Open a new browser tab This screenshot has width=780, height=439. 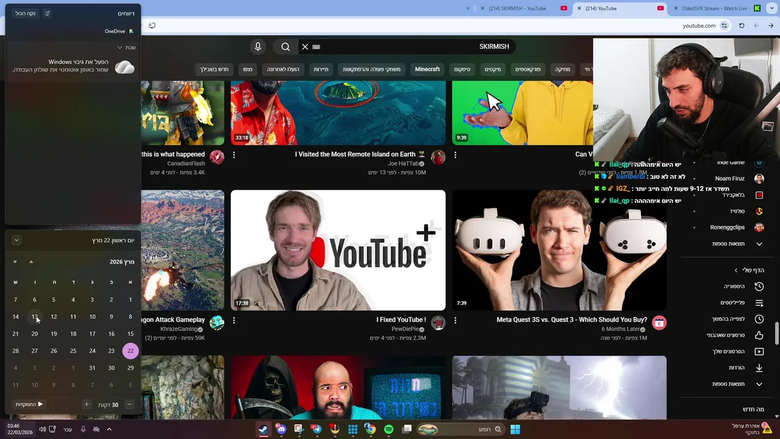pos(468,9)
